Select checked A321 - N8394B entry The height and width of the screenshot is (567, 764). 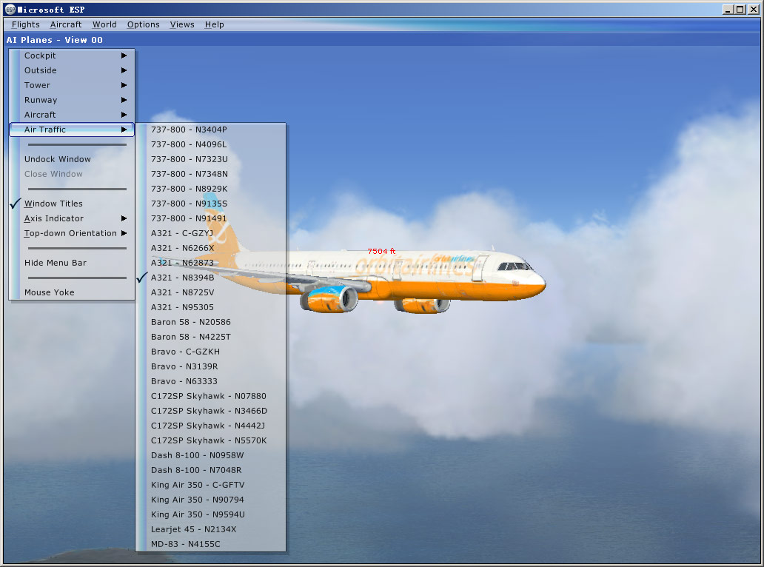point(210,278)
